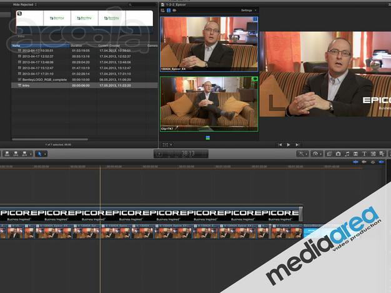391x293 pixels.
Task: Select the Intro row in browser list
Action: pos(84,86)
